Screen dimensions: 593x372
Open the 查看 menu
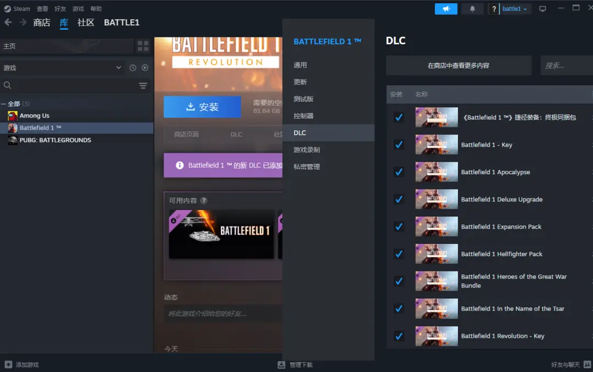(x=42, y=9)
